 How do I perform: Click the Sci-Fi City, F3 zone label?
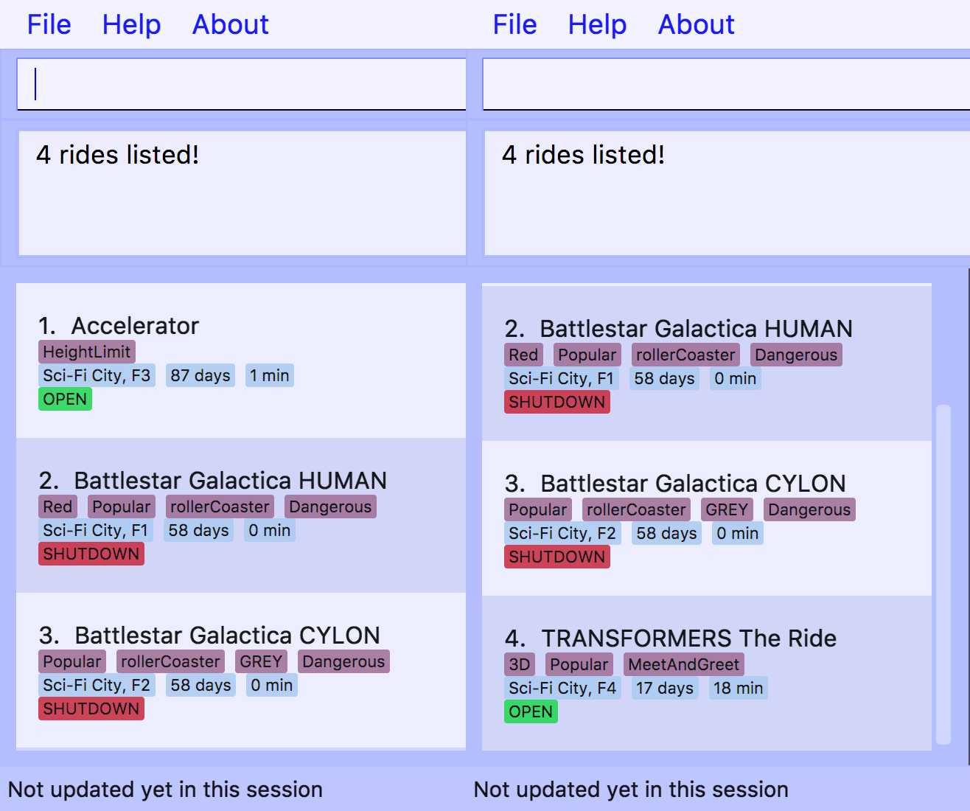click(x=97, y=375)
